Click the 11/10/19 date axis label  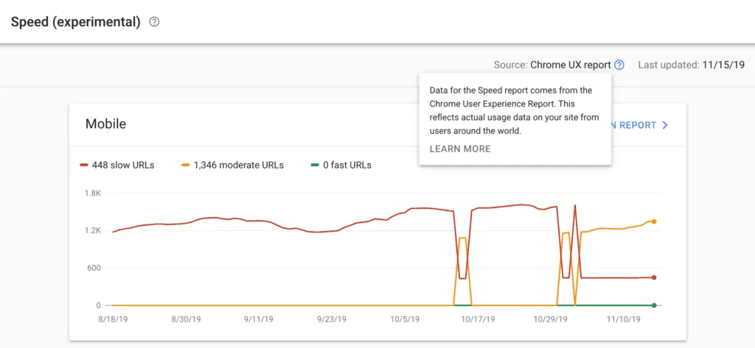[623, 319]
